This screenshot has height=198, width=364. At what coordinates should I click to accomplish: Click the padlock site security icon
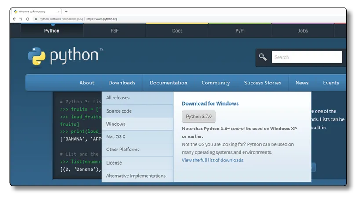[36, 19]
